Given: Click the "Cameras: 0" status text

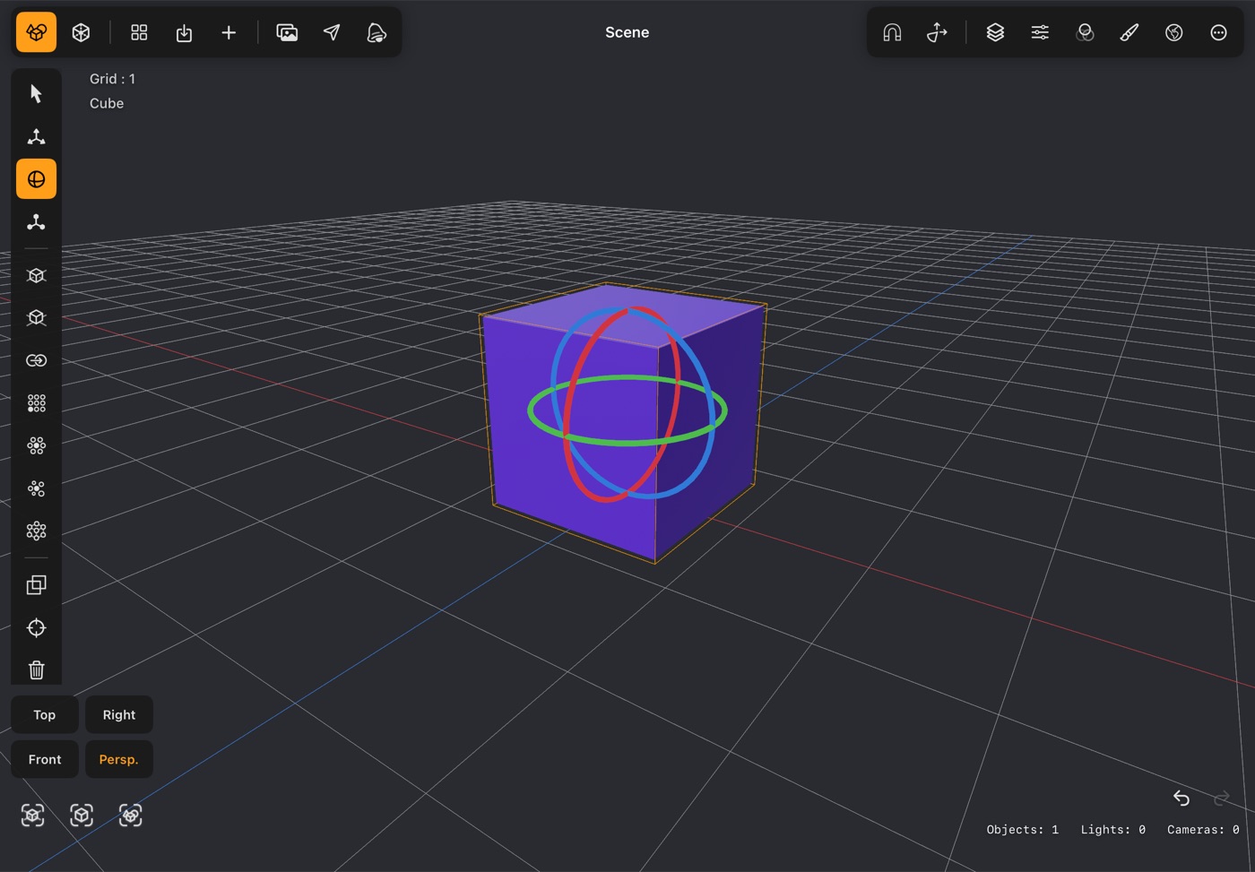Looking at the screenshot, I should coord(1203,830).
